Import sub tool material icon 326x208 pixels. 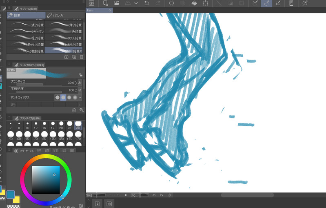click(67, 57)
